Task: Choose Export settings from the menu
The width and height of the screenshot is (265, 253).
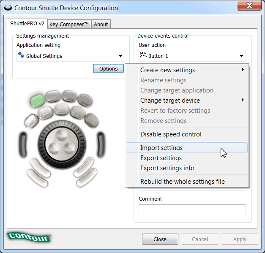Action: click(x=187, y=158)
